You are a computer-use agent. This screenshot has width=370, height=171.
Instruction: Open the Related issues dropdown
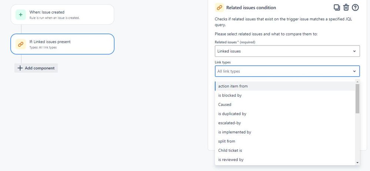click(287, 51)
